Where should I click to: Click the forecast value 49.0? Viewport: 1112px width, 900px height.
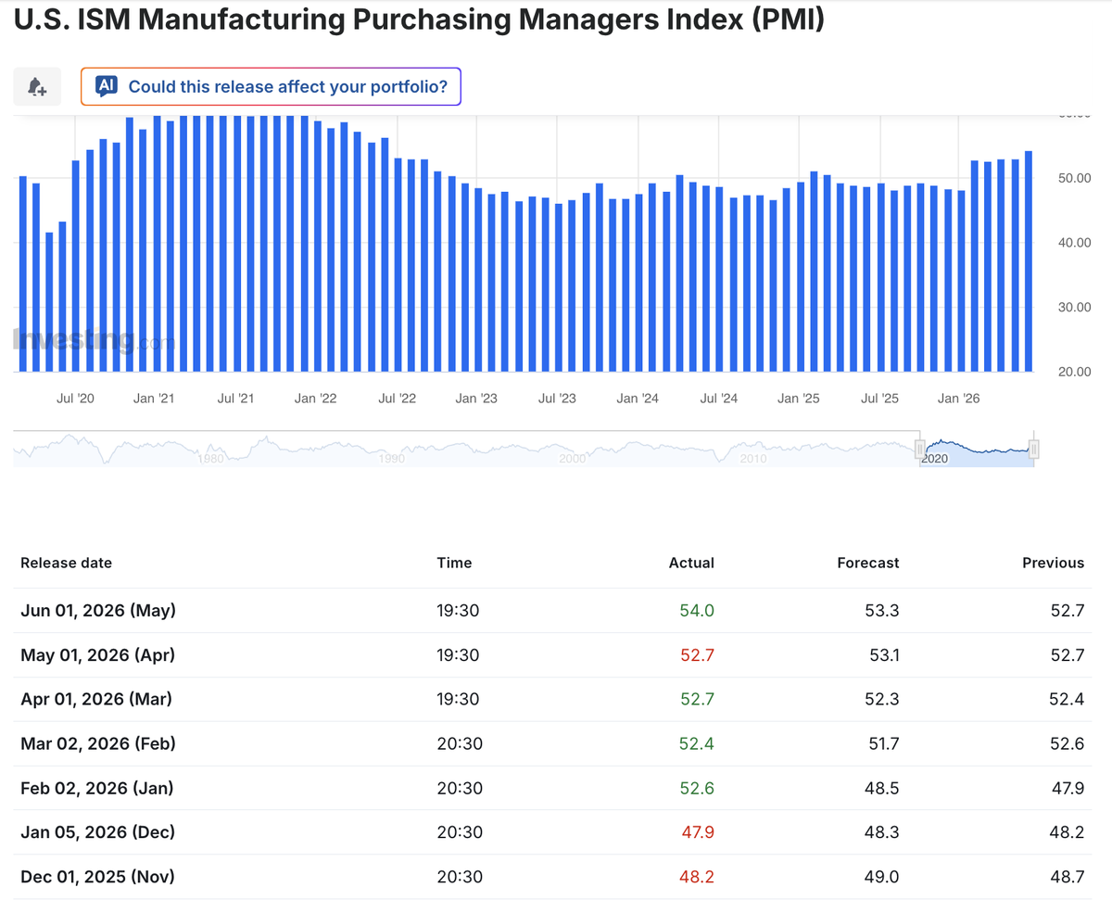882,877
